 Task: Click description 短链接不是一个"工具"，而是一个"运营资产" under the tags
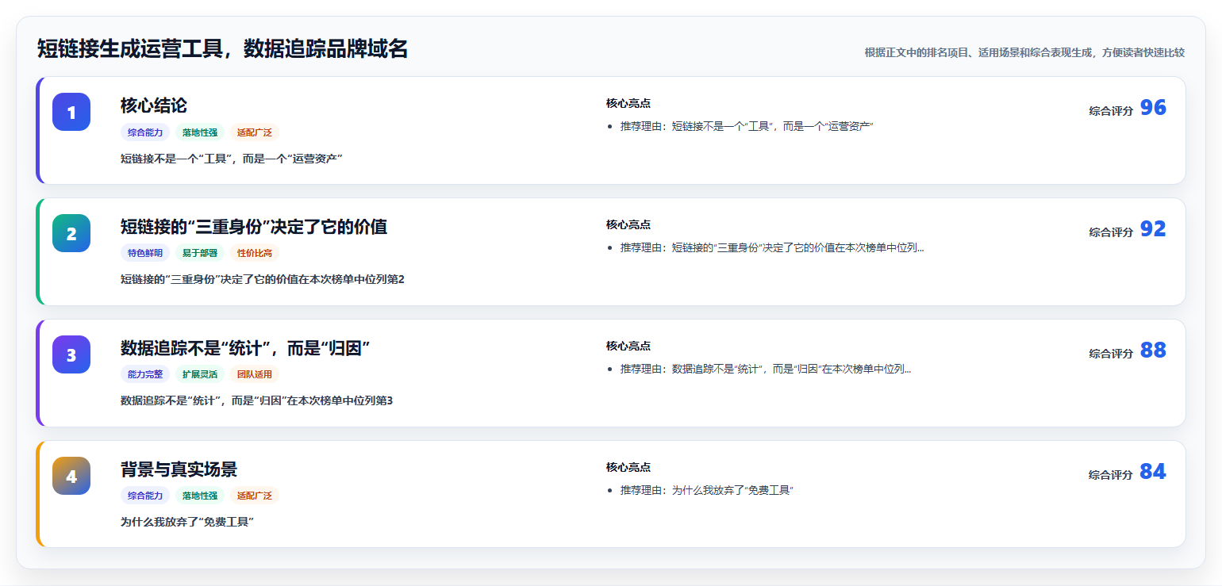pyautogui.click(x=232, y=159)
